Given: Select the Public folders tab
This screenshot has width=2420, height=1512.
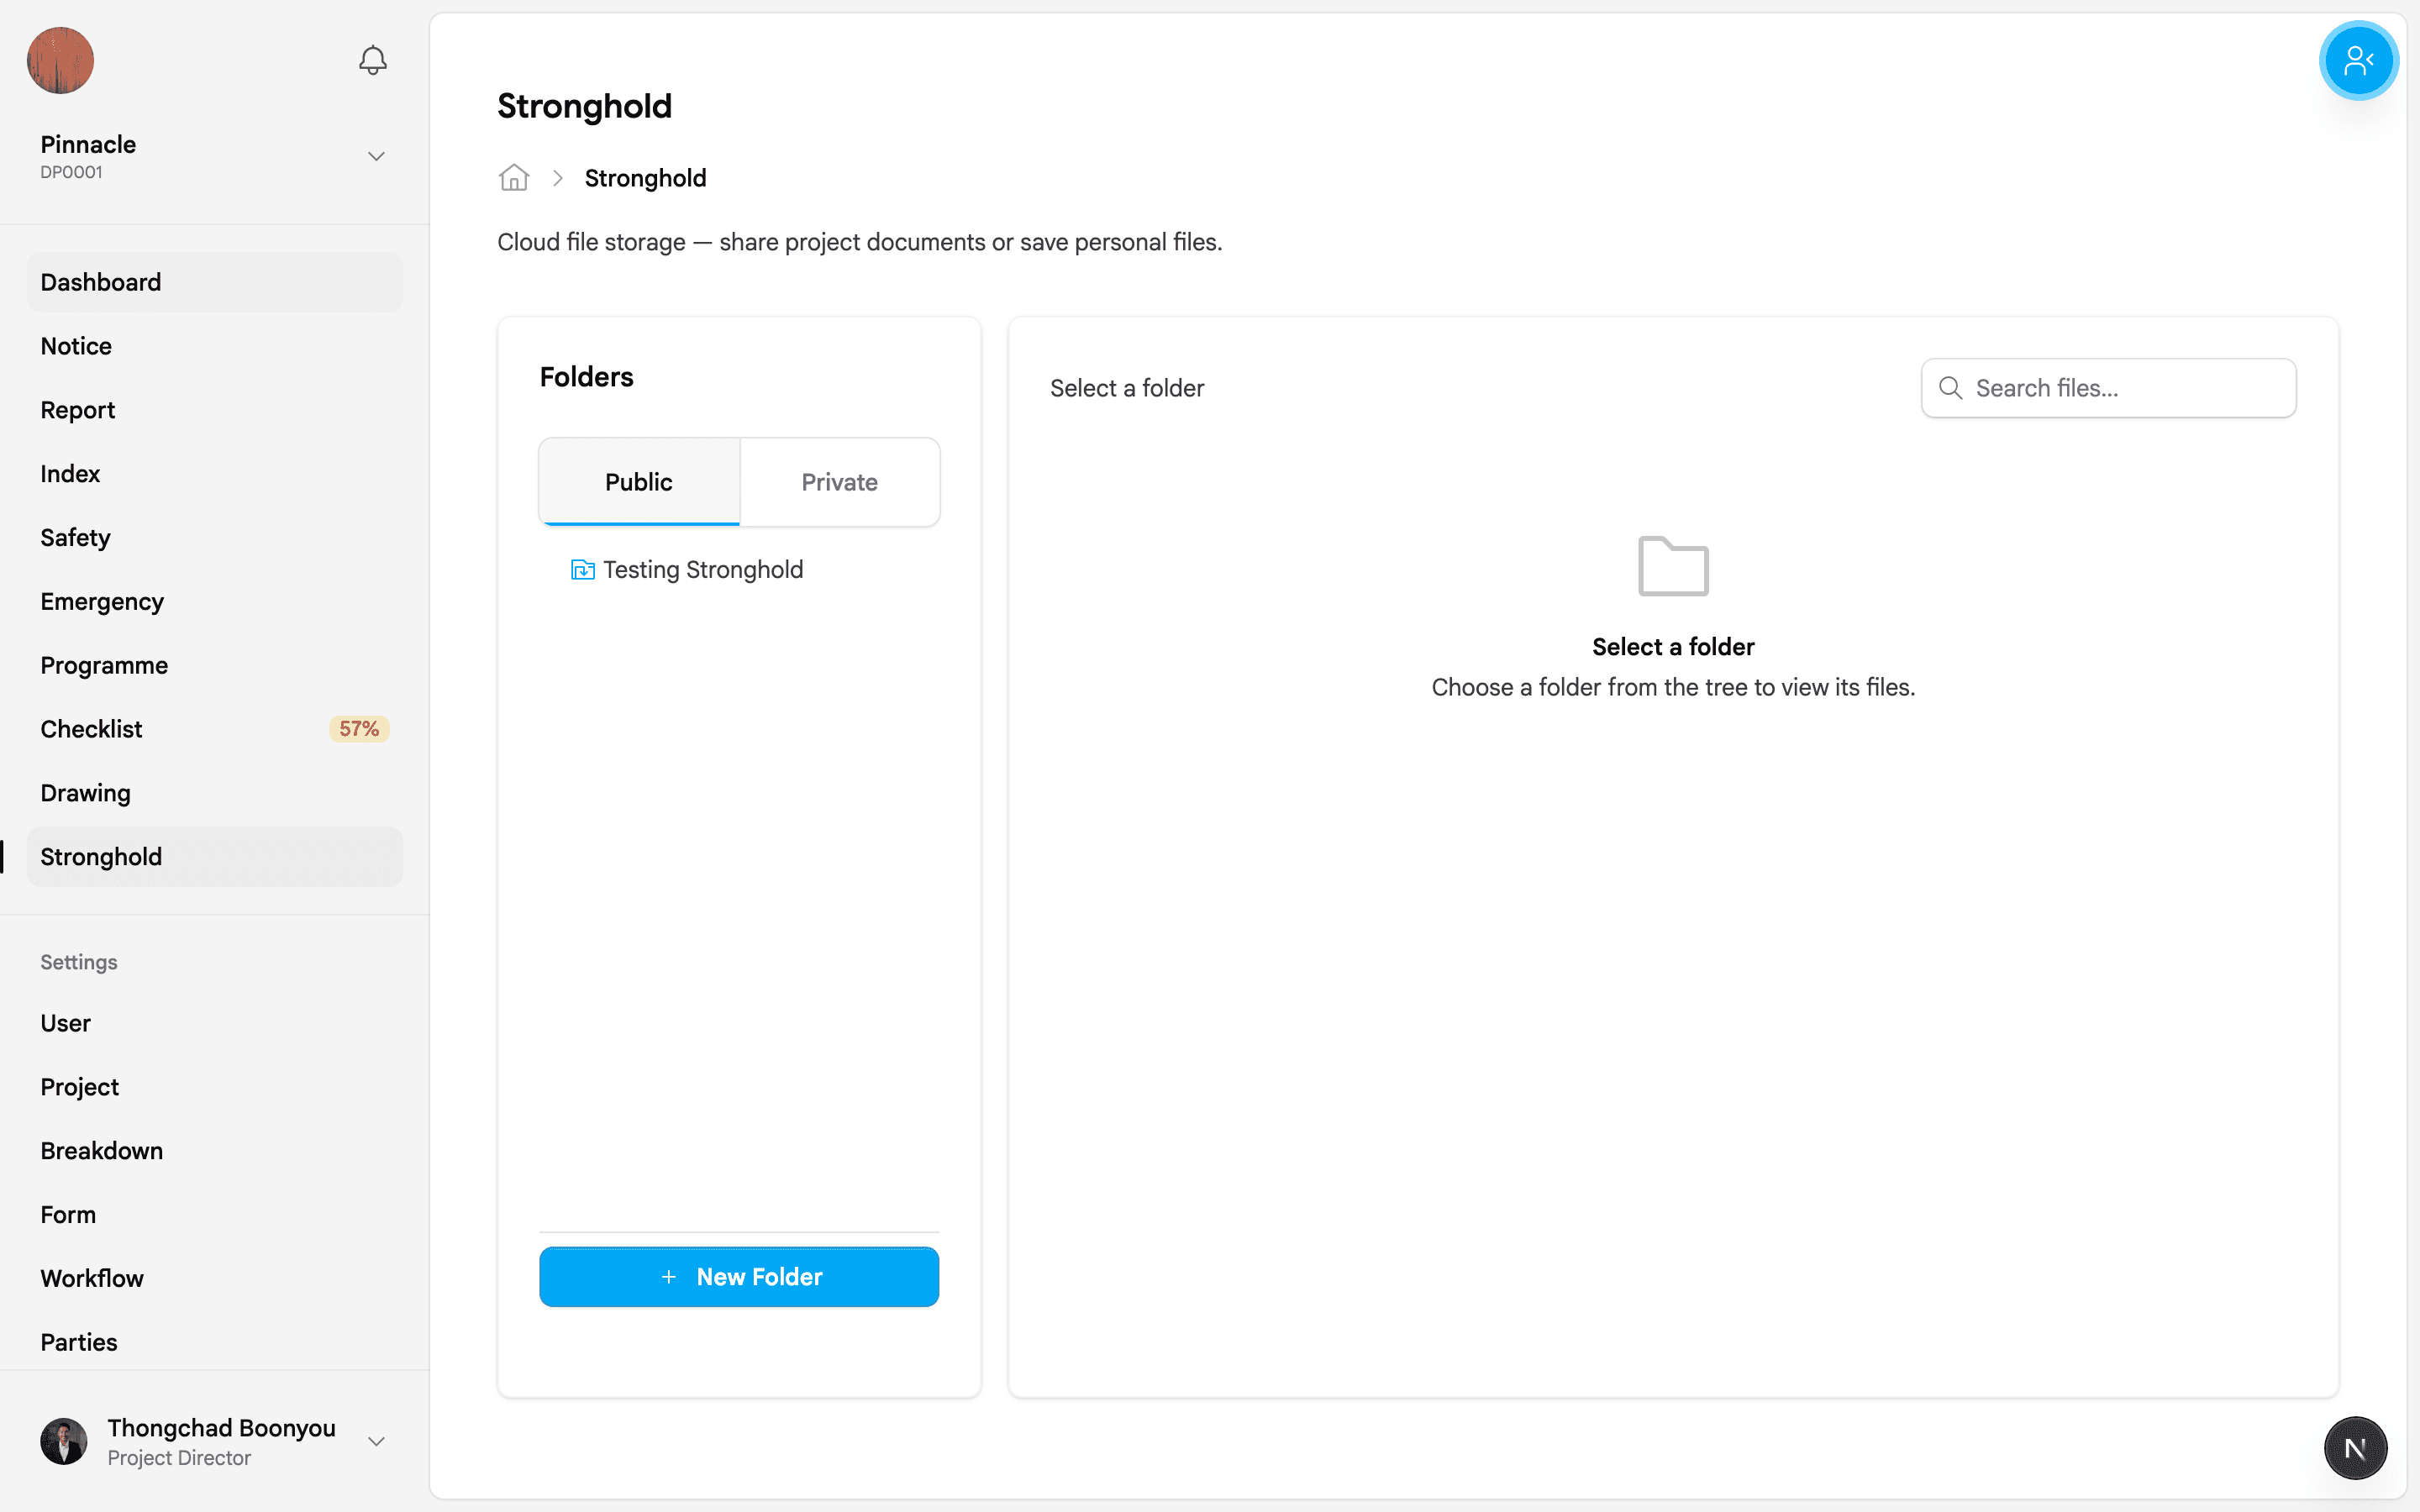Looking at the screenshot, I should (x=639, y=482).
